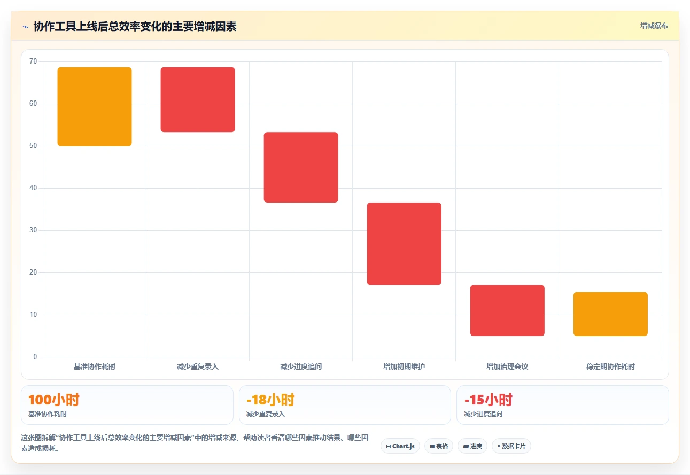Click the y-axis value 0

tap(35, 357)
